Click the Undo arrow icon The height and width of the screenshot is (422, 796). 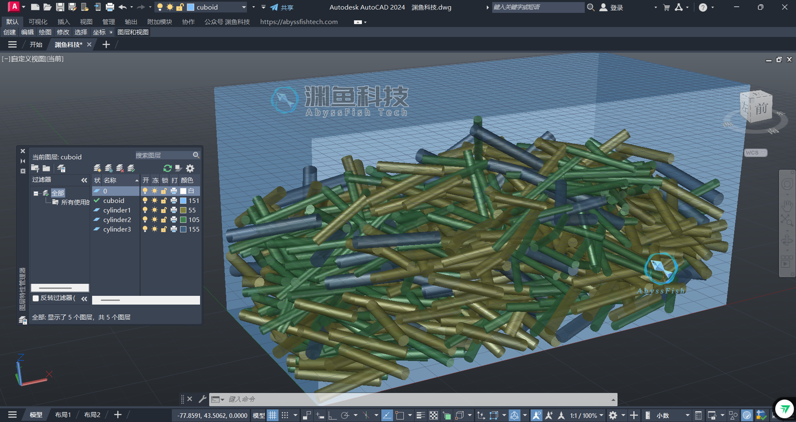pos(123,7)
